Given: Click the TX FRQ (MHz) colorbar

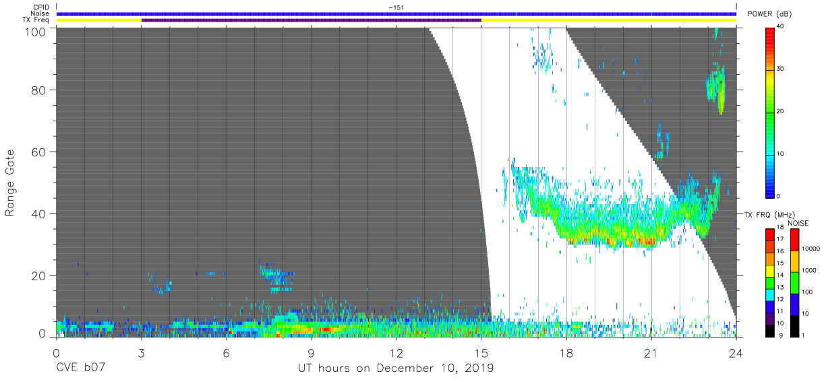Looking at the screenshot, I should click(x=770, y=282).
